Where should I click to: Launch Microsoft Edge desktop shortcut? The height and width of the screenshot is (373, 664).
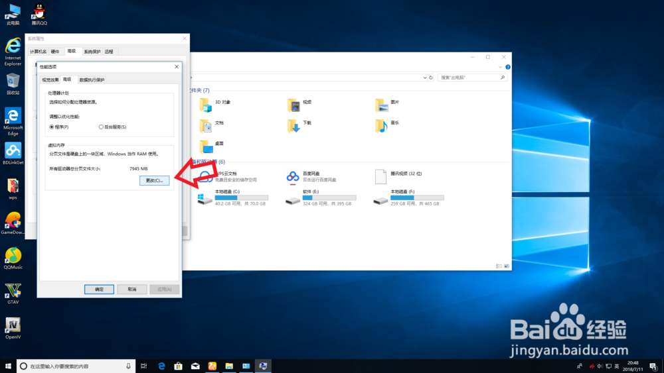click(13, 121)
